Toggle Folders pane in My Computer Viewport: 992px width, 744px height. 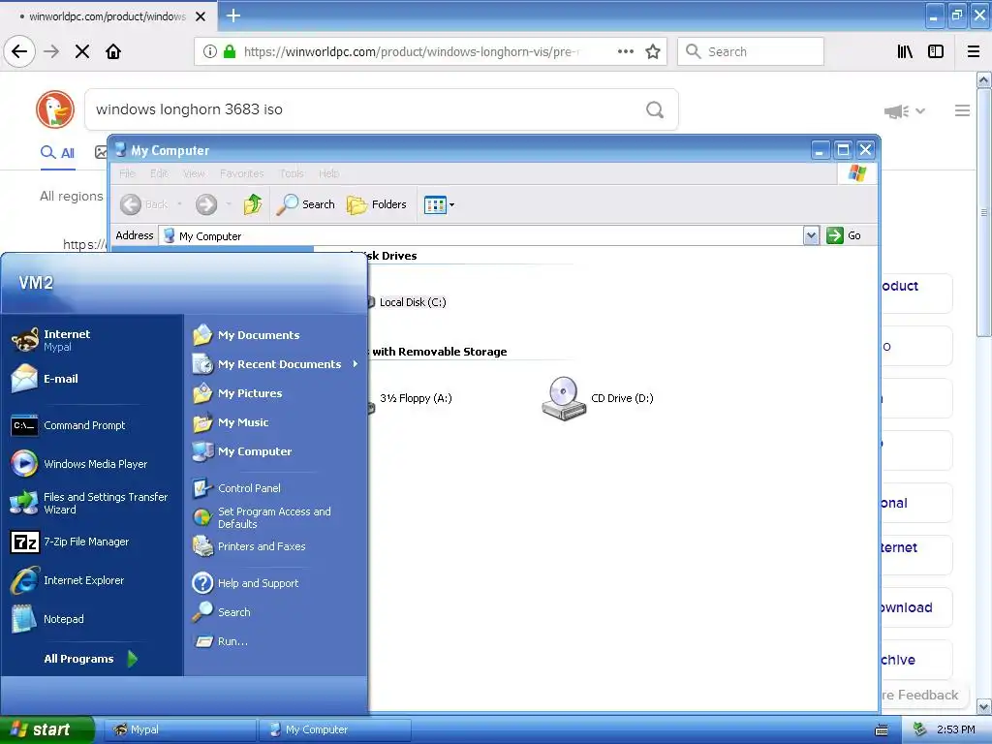point(377,204)
